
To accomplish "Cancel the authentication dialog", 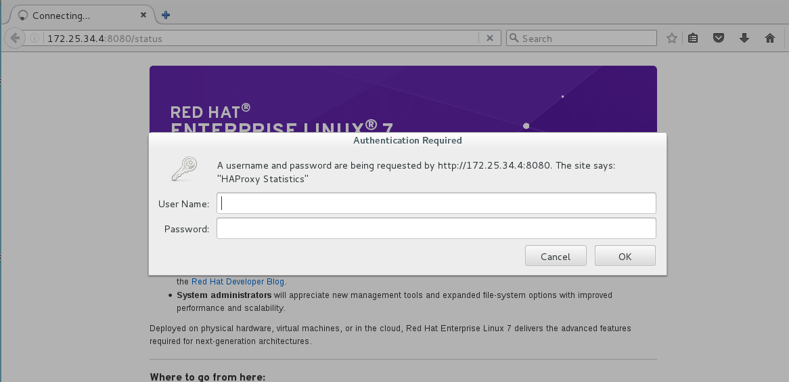I will (x=556, y=256).
